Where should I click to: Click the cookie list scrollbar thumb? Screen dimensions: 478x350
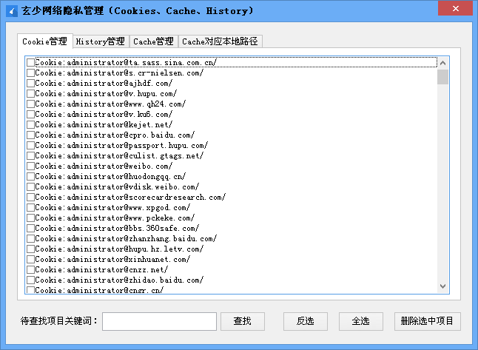443,77
